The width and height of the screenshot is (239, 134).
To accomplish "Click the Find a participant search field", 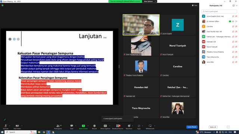I will coord(219,12).
